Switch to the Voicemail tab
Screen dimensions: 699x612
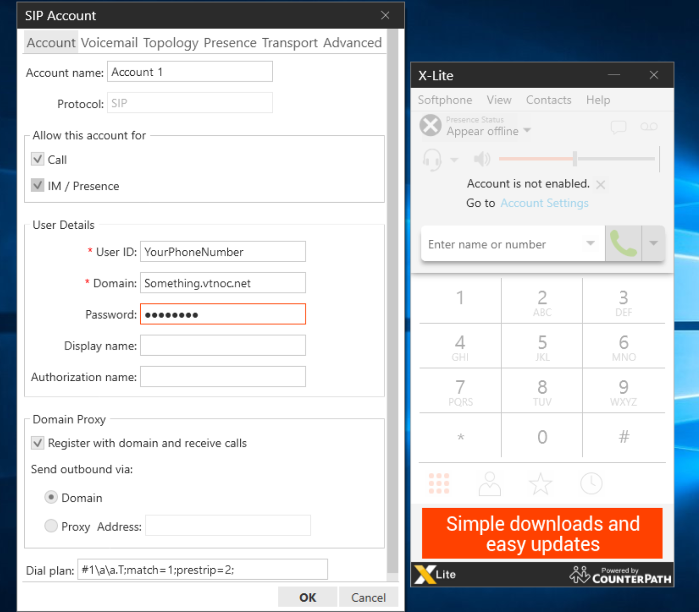pos(109,43)
